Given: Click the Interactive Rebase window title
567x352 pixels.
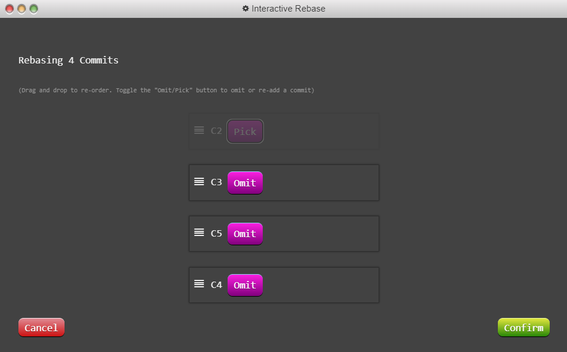Looking at the screenshot, I should point(289,8).
